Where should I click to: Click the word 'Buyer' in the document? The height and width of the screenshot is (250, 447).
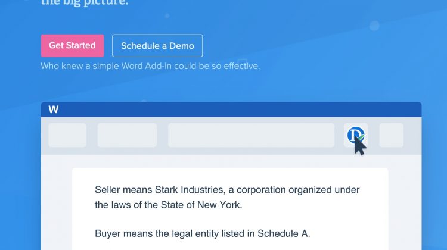click(x=108, y=233)
